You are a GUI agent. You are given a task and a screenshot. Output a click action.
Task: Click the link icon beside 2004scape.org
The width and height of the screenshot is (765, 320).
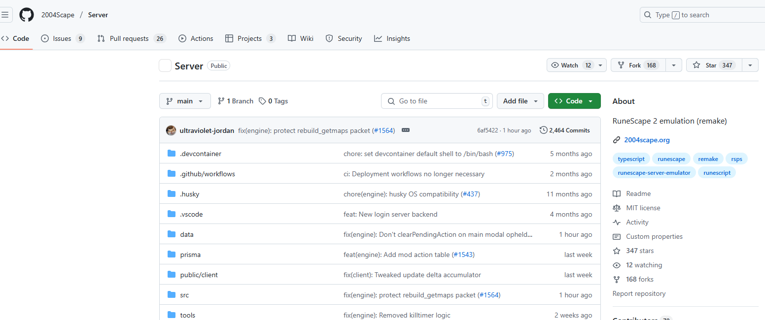click(617, 140)
